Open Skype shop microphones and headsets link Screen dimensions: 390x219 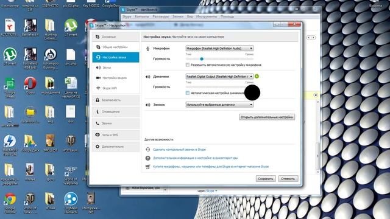tap(211, 167)
